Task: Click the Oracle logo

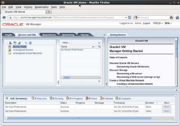Action: [13, 24]
